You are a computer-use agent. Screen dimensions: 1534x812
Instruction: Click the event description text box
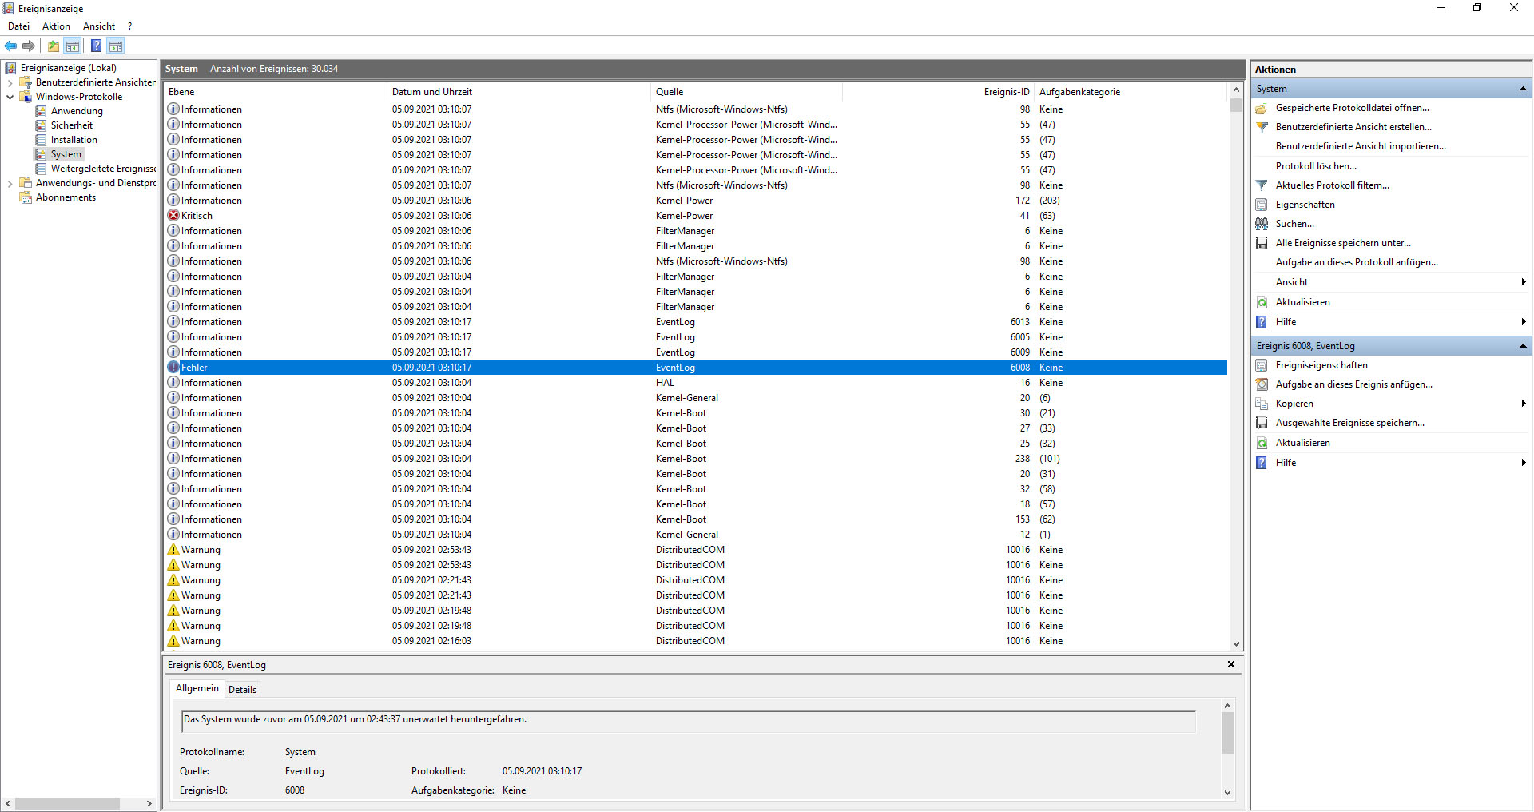pos(689,721)
